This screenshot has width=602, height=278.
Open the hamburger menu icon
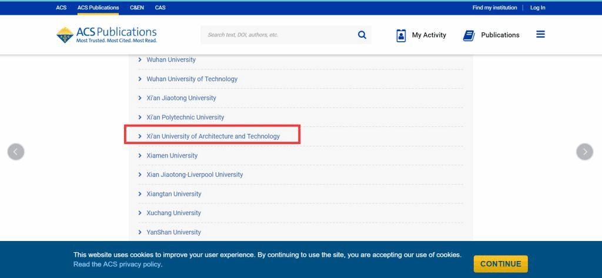541,35
